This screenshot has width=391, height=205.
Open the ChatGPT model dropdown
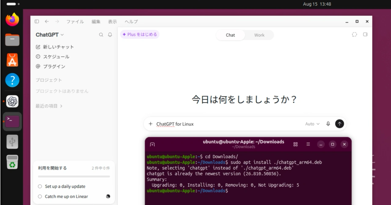click(50, 35)
